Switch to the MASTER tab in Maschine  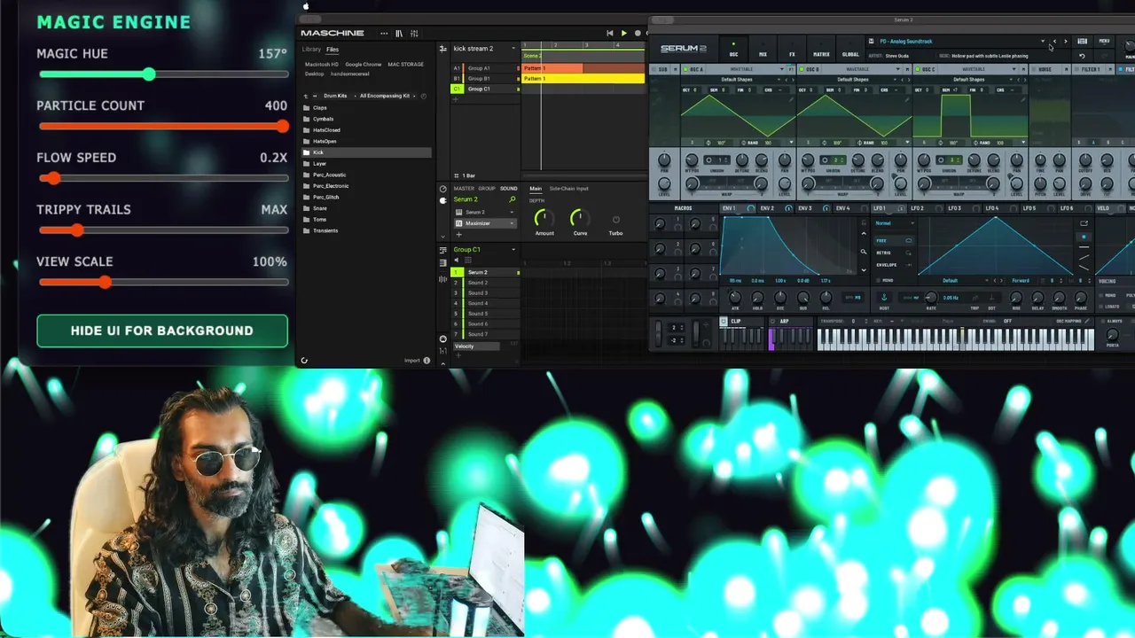pyautogui.click(x=464, y=189)
